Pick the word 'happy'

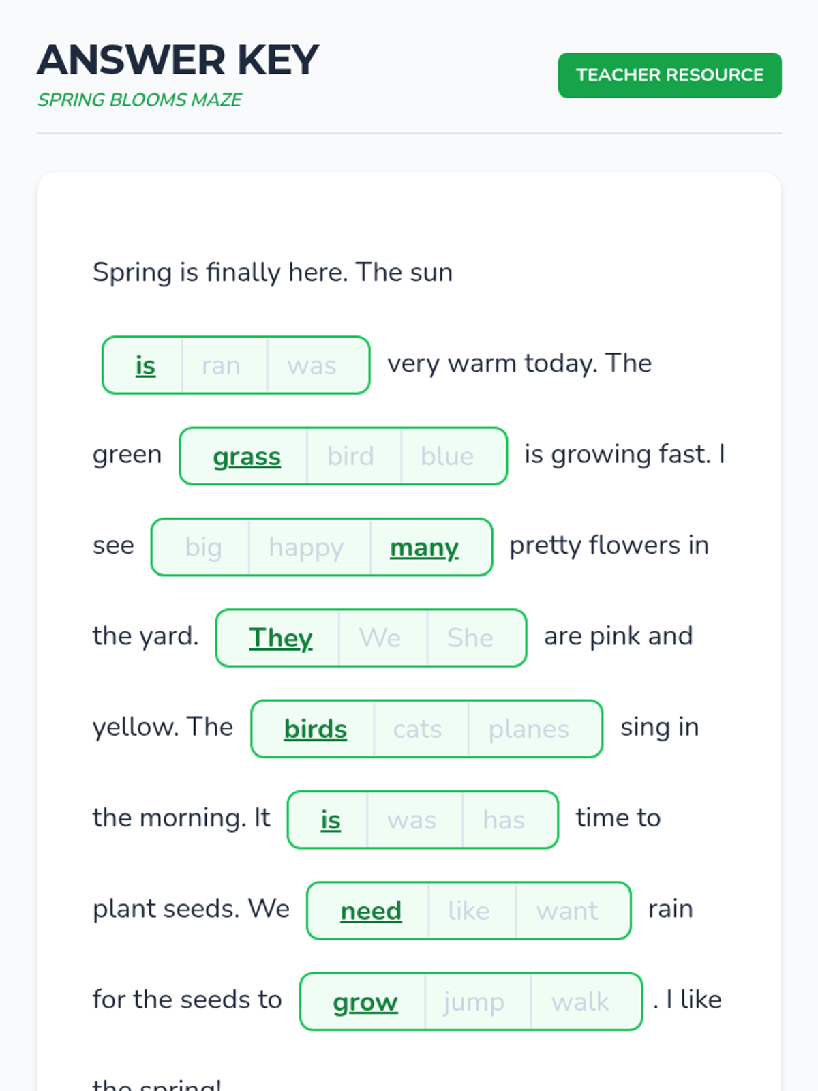[306, 547]
